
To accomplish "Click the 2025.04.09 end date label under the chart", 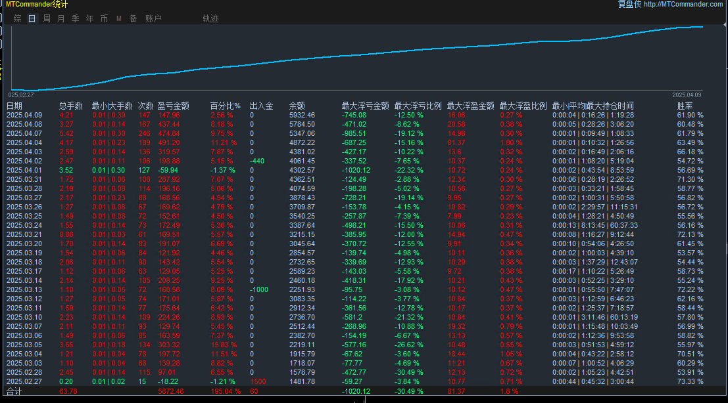I will coord(687,95).
